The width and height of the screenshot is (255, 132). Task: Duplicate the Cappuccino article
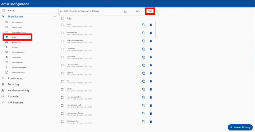click(144, 49)
